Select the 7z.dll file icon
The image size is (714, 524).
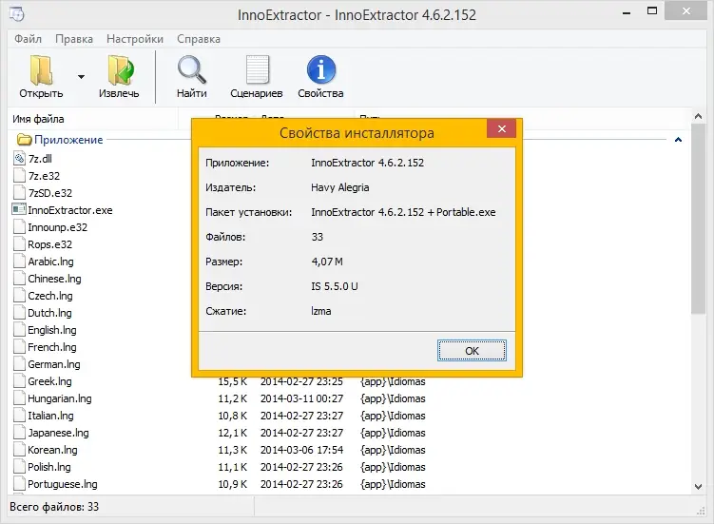click(19, 159)
